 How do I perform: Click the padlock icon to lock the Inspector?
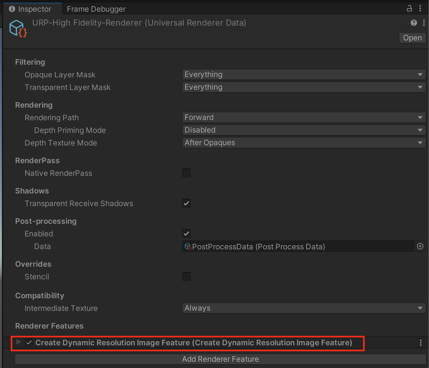point(409,9)
